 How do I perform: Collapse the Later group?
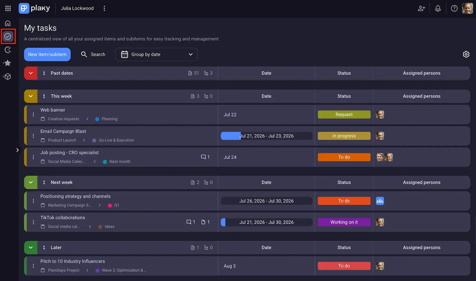[31, 247]
